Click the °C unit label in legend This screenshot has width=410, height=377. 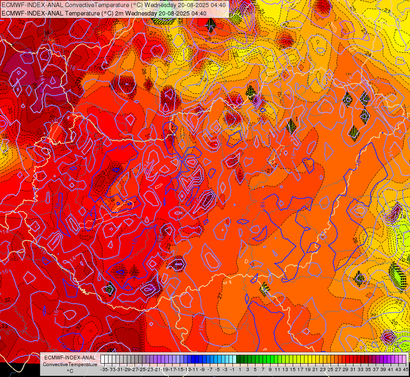(x=70, y=371)
